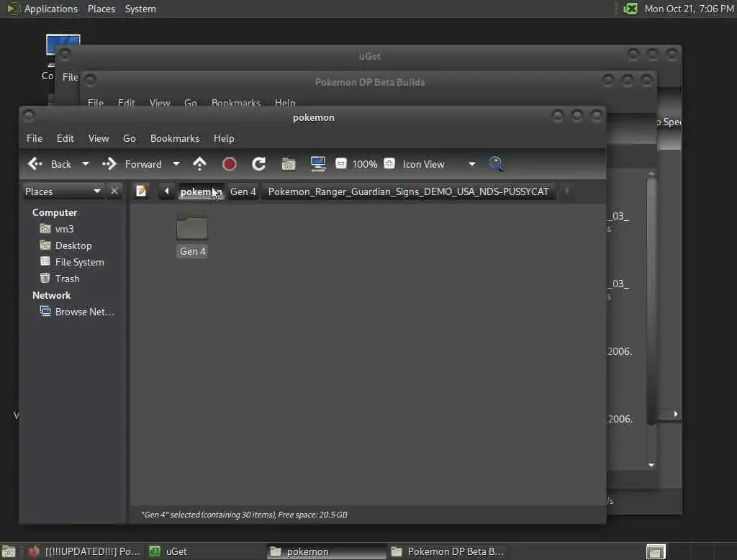Open the File menu in pokemon window

pos(35,138)
